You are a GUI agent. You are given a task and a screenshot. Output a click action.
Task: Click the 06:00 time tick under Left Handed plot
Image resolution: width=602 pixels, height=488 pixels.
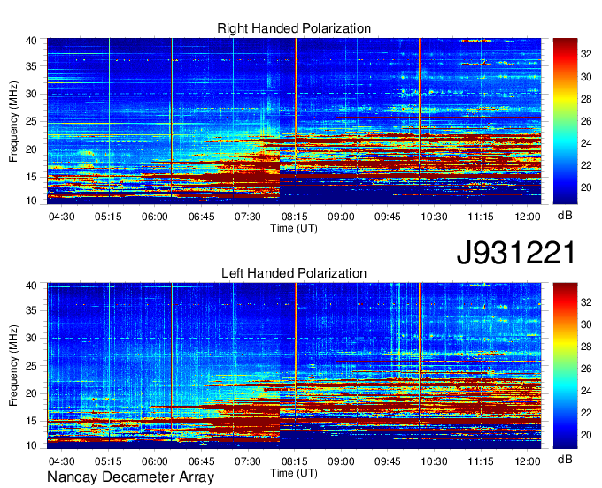click(155, 461)
